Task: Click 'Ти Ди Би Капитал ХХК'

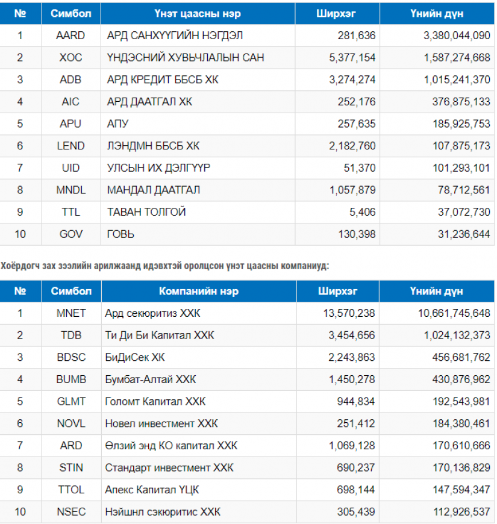Action: point(160,335)
